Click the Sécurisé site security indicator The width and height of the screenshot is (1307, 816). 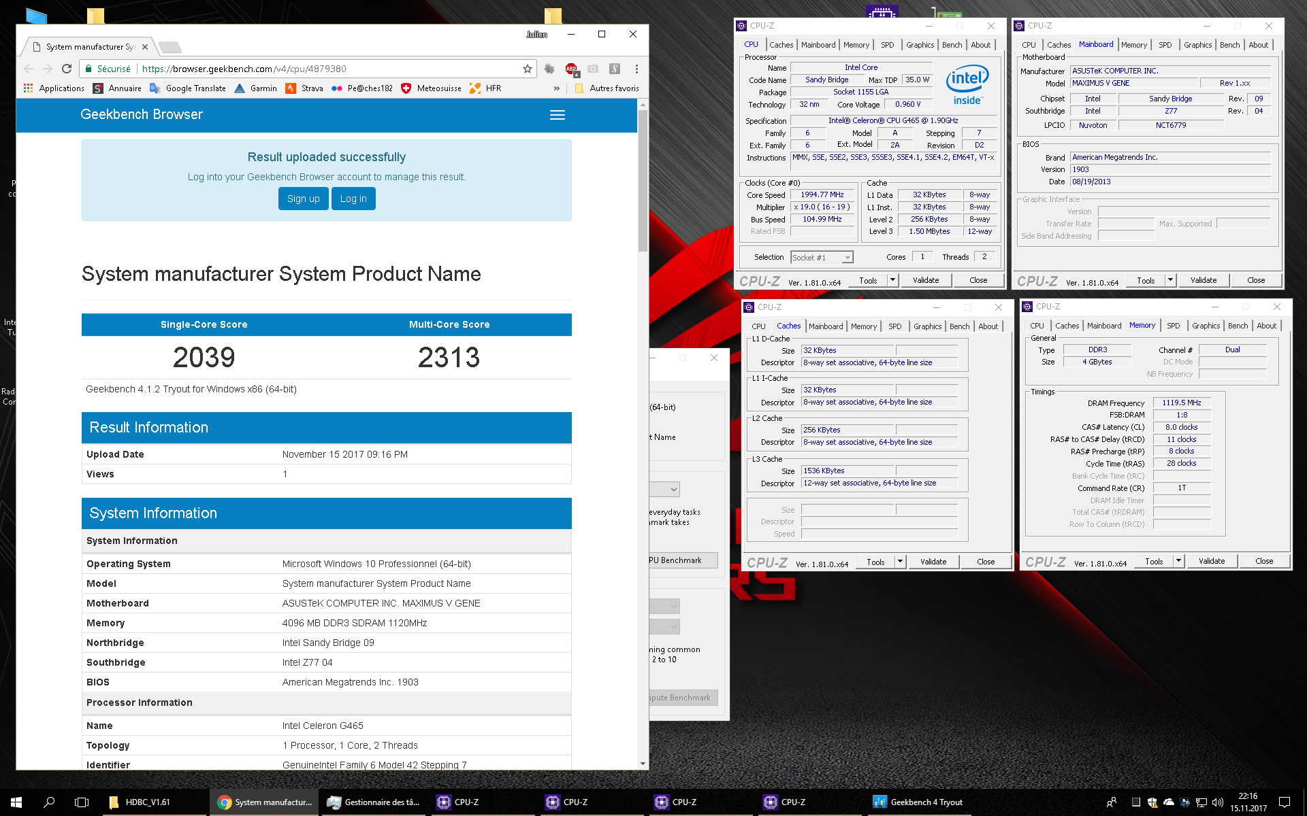[x=108, y=69]
